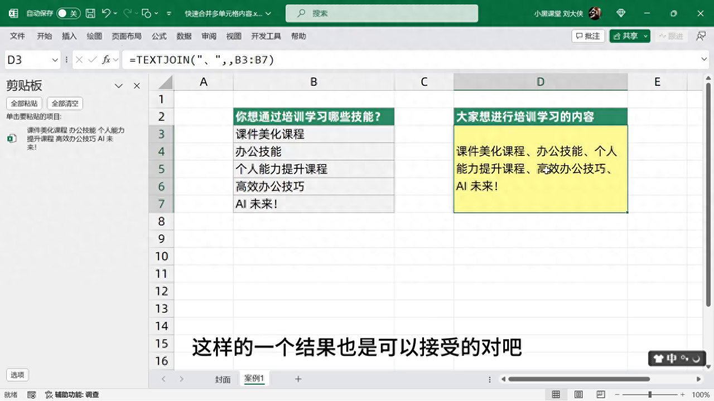This screenshot has width=714, height=401.
Task: Switch to the 插入 ribbon tab
Action: pyautogui.click(x=70, y=36)
